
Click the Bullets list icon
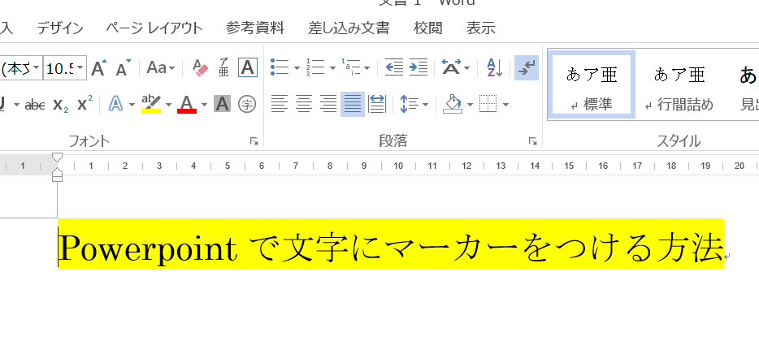280,67
